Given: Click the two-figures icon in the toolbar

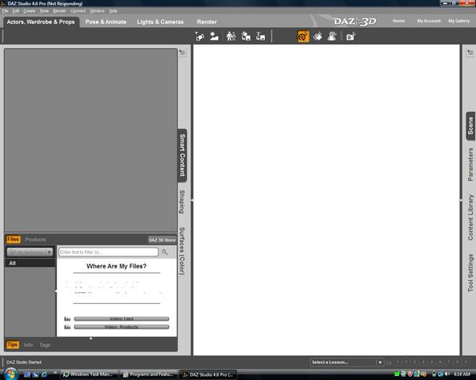Looking at the screenshot, I should click(231, 36).
